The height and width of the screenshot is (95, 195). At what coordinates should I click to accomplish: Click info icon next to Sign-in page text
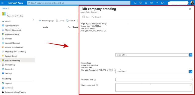97,85
